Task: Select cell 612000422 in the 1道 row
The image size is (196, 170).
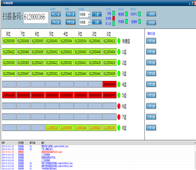Action: (9, 52)
